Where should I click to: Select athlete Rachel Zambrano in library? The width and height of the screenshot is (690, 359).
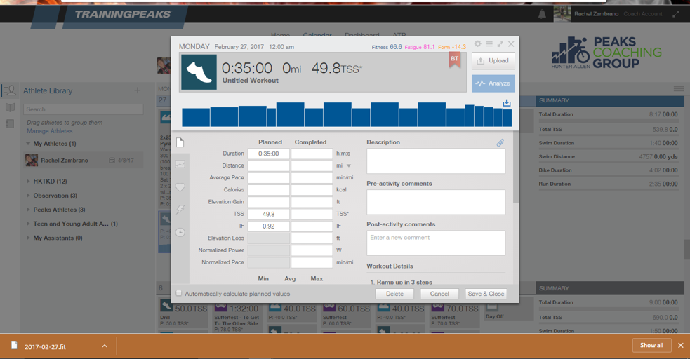coord(84,161)
